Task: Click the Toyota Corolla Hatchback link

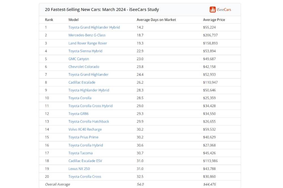Action: click(x=89, y=121)
